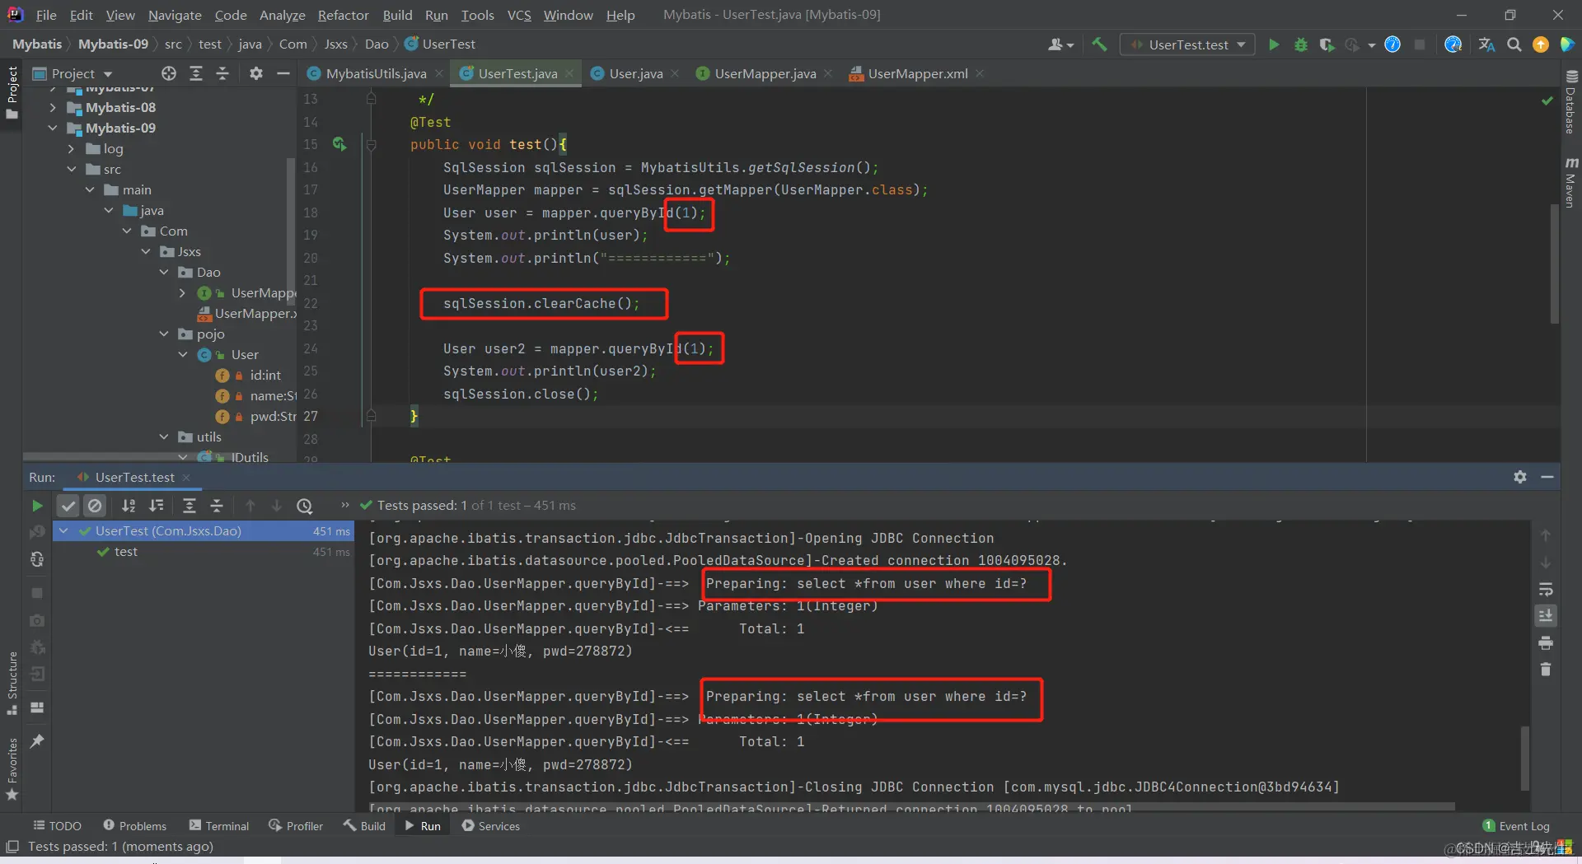Open Project panel gear options

[x=256, y=73]
